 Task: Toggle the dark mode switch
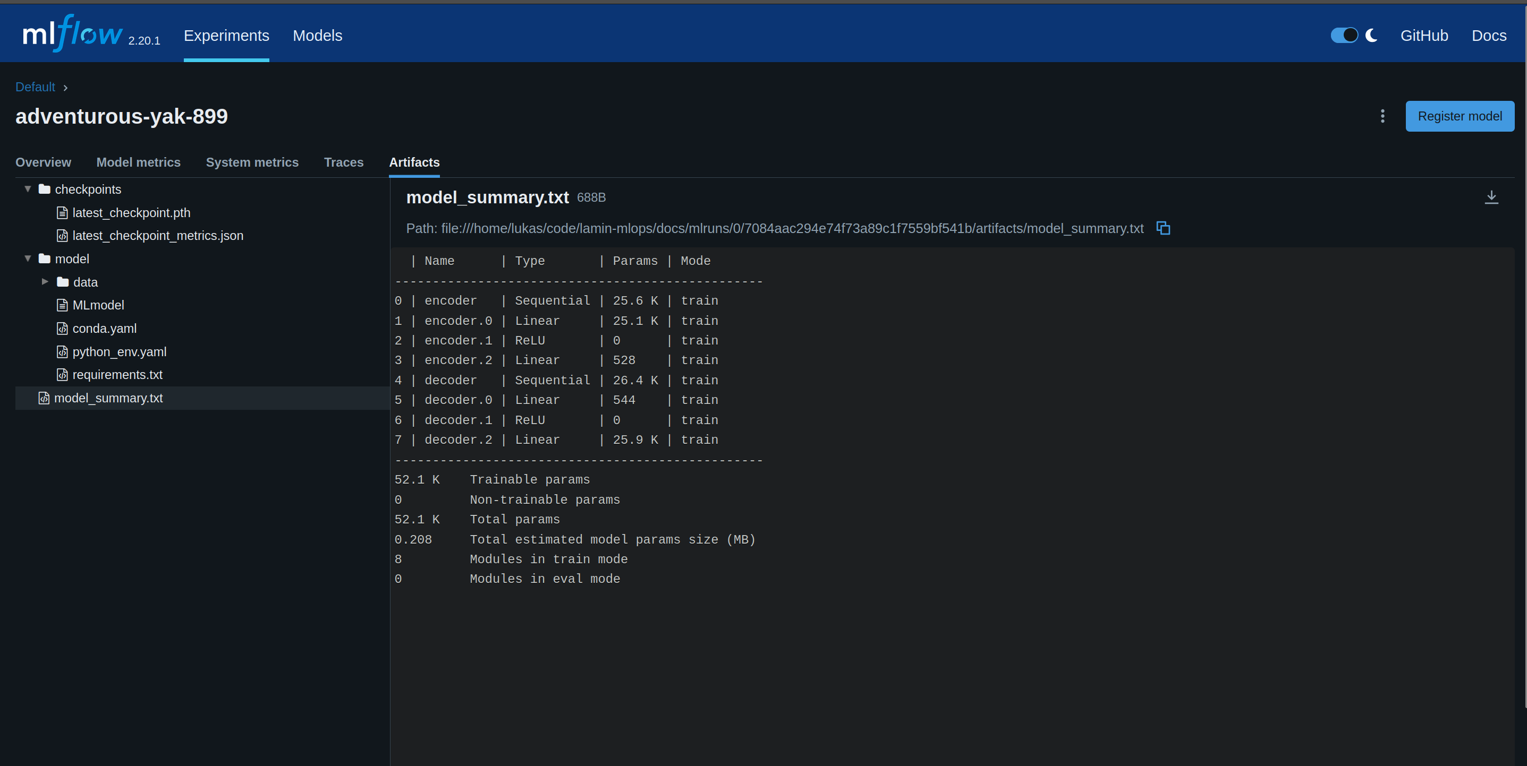1344,36
